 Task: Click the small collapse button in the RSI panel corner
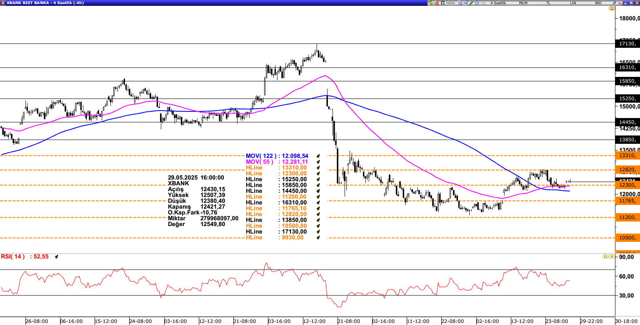click(x=605, y=256)
